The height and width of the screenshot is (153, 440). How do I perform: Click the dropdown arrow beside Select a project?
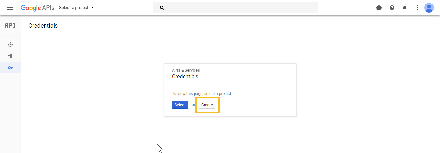(92, 7)
